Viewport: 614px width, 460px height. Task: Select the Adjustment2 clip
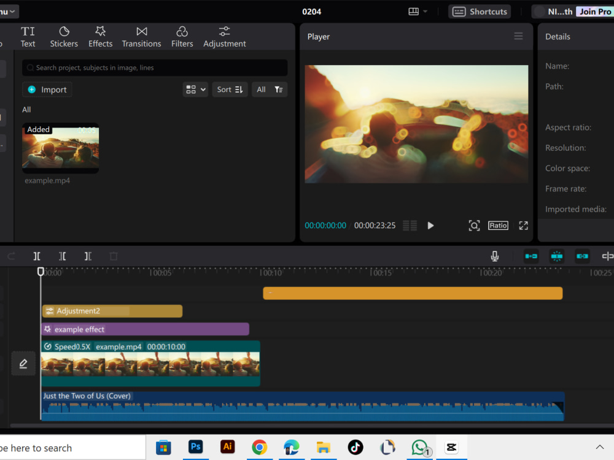112,311
